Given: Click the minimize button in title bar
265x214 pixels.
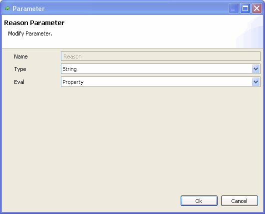Looking at the screenshot, I should tap(234, 8).
